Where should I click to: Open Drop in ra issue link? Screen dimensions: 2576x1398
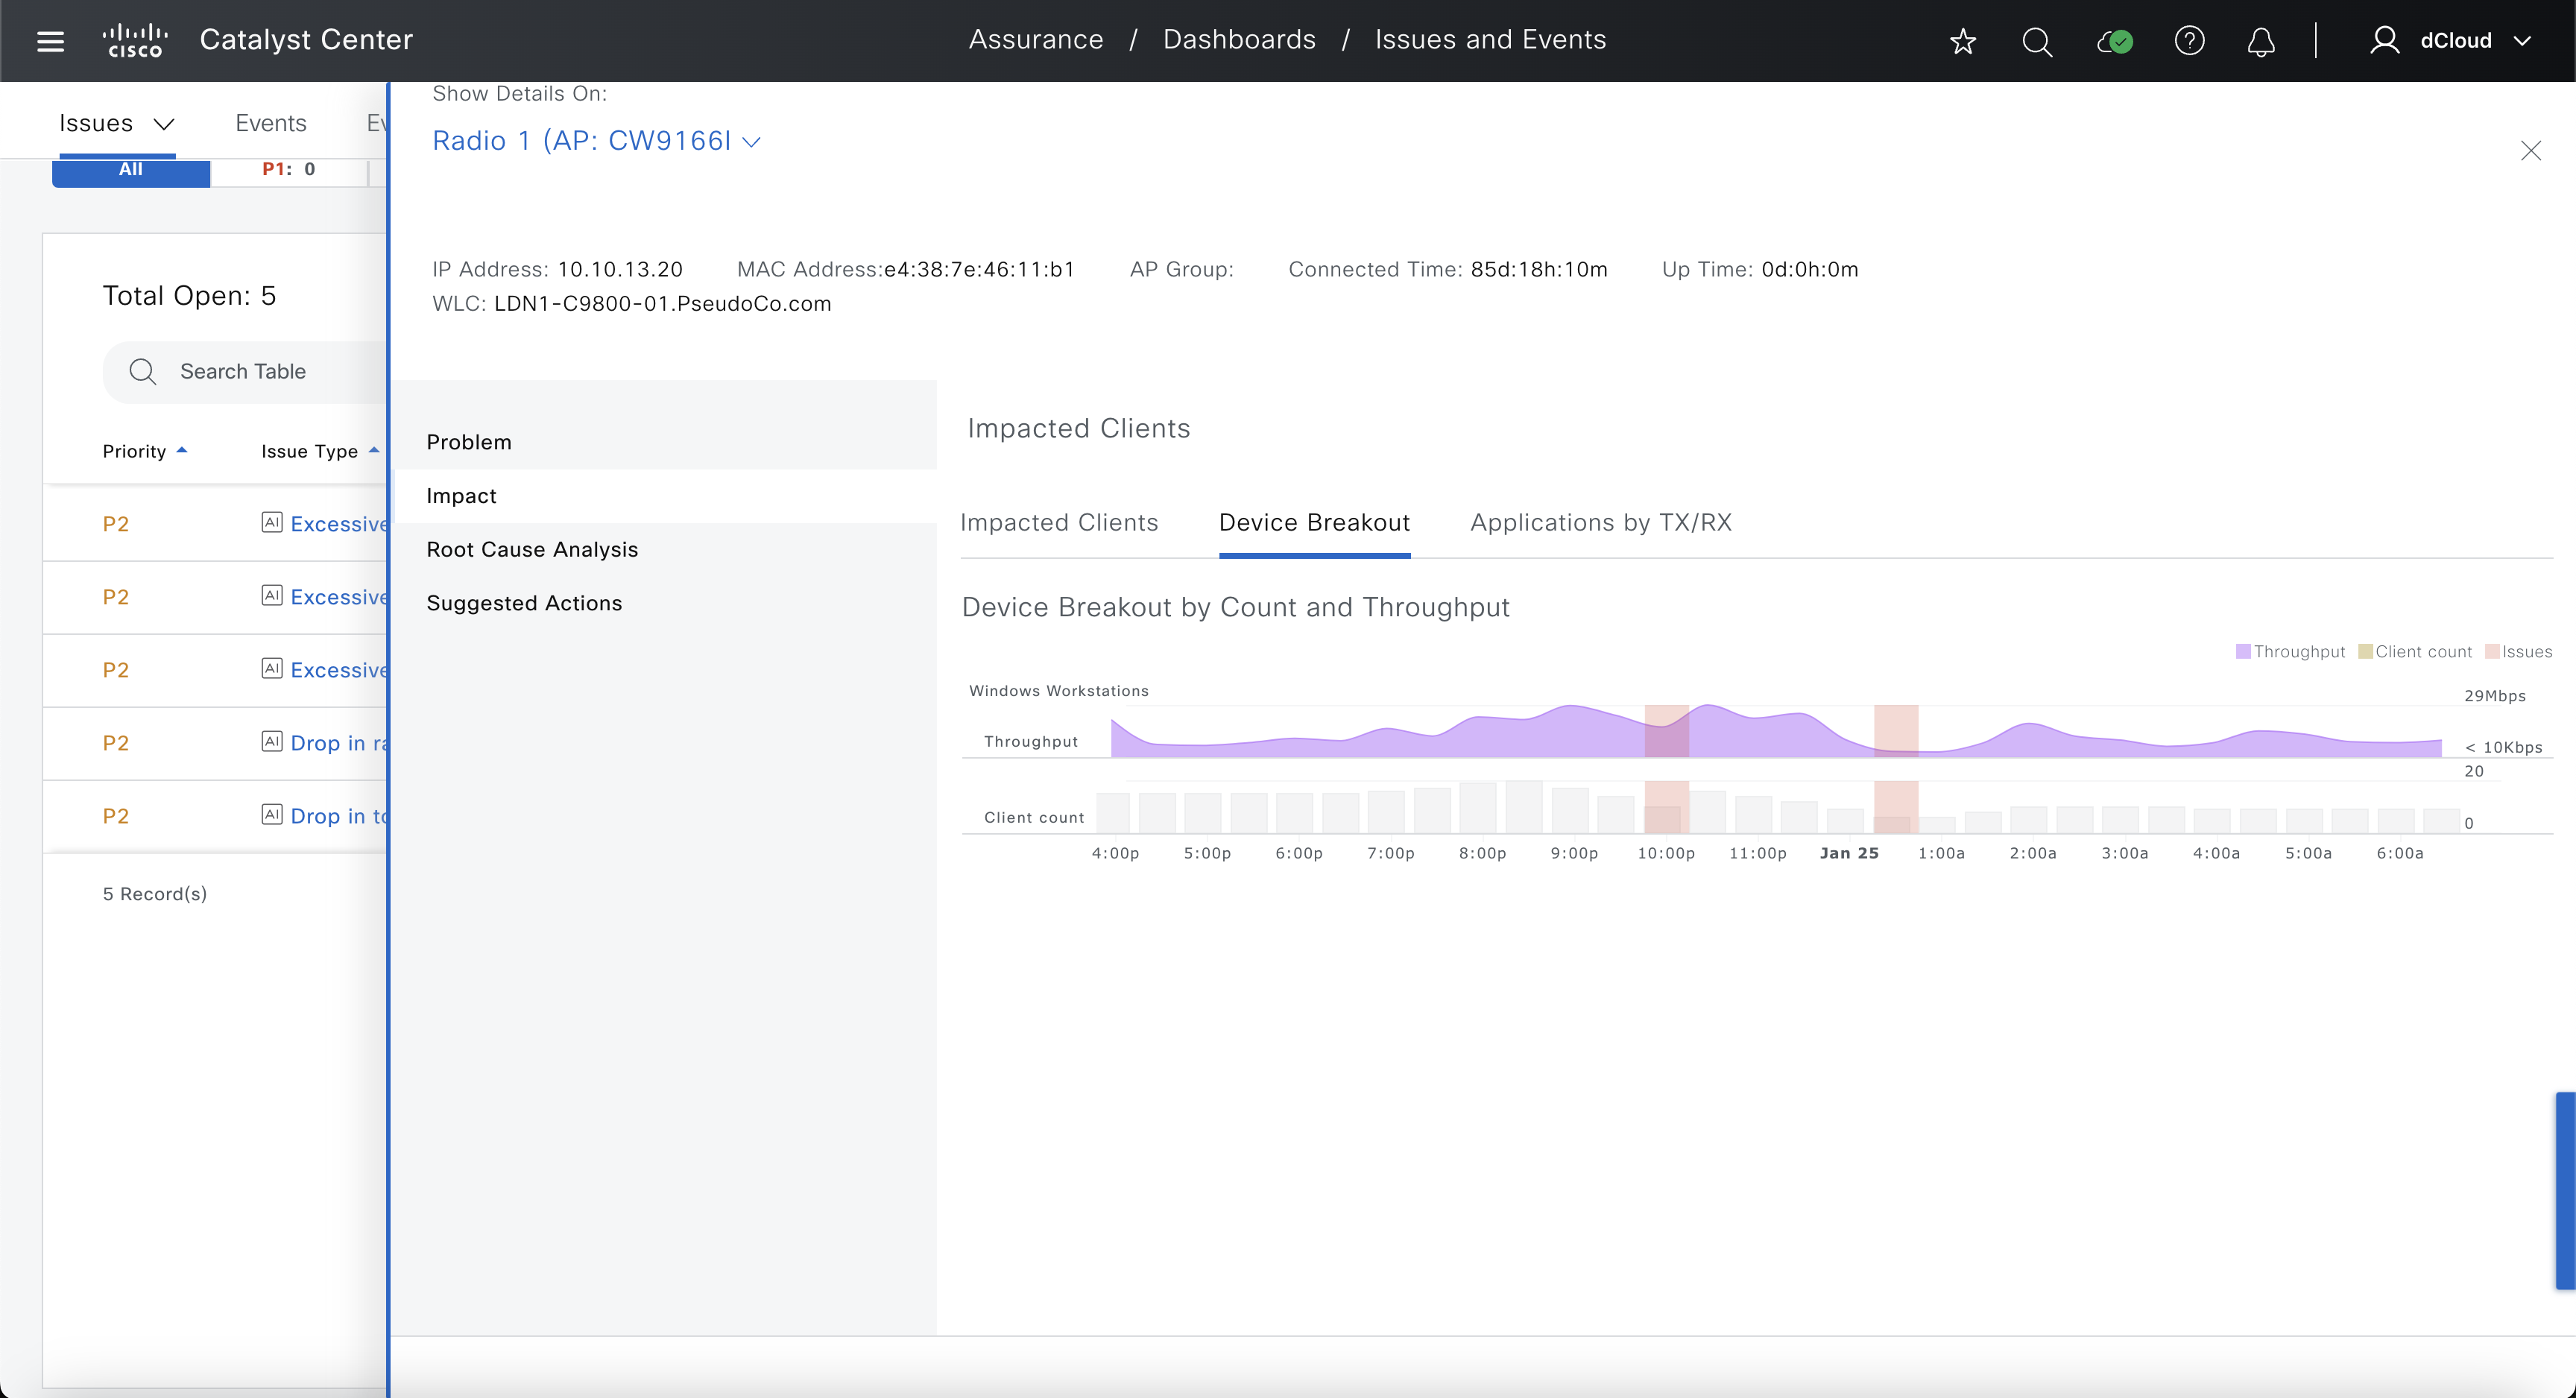338,743
